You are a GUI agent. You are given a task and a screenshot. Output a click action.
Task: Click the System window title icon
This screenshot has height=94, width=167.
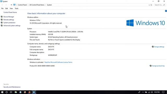click(x=1, y=1)
